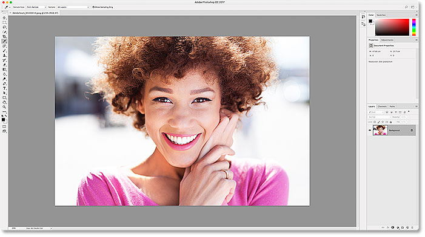Image resolution: width=425 pixels, height=237 pixels.
Task: Open the Layers panel menu button
Action: 417,106
